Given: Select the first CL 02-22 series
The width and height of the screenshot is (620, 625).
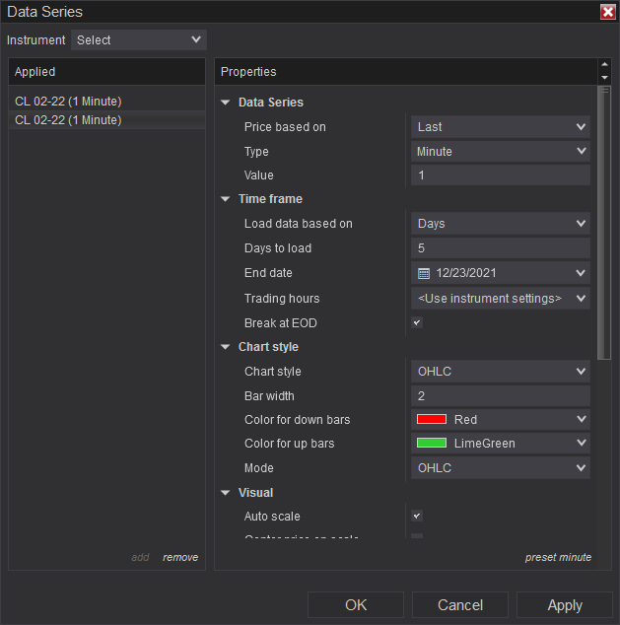Looking at the screenshot, I should [106, 102].
